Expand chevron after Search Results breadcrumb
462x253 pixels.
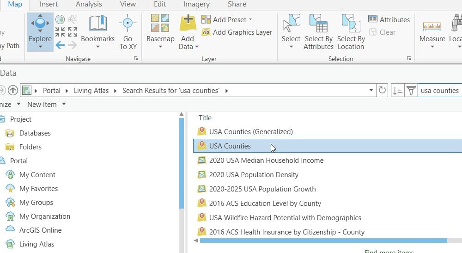pyautogui.click(x=226, y=91)
